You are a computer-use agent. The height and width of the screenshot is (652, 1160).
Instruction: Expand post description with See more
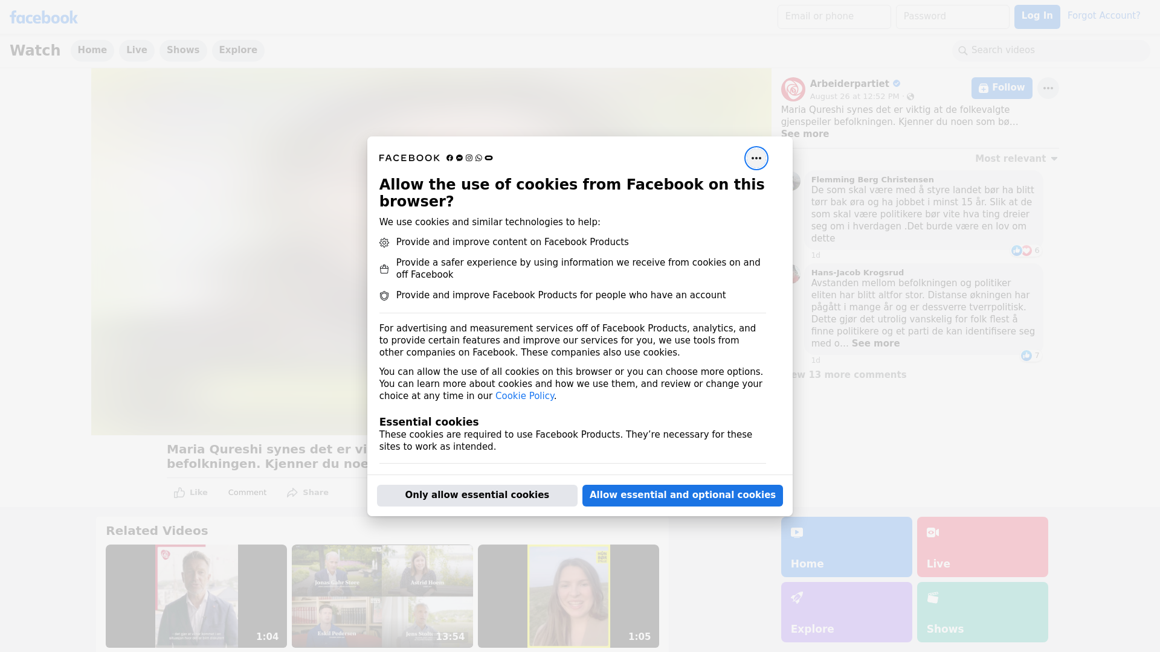pyautogui.click(x=805, y=134)
